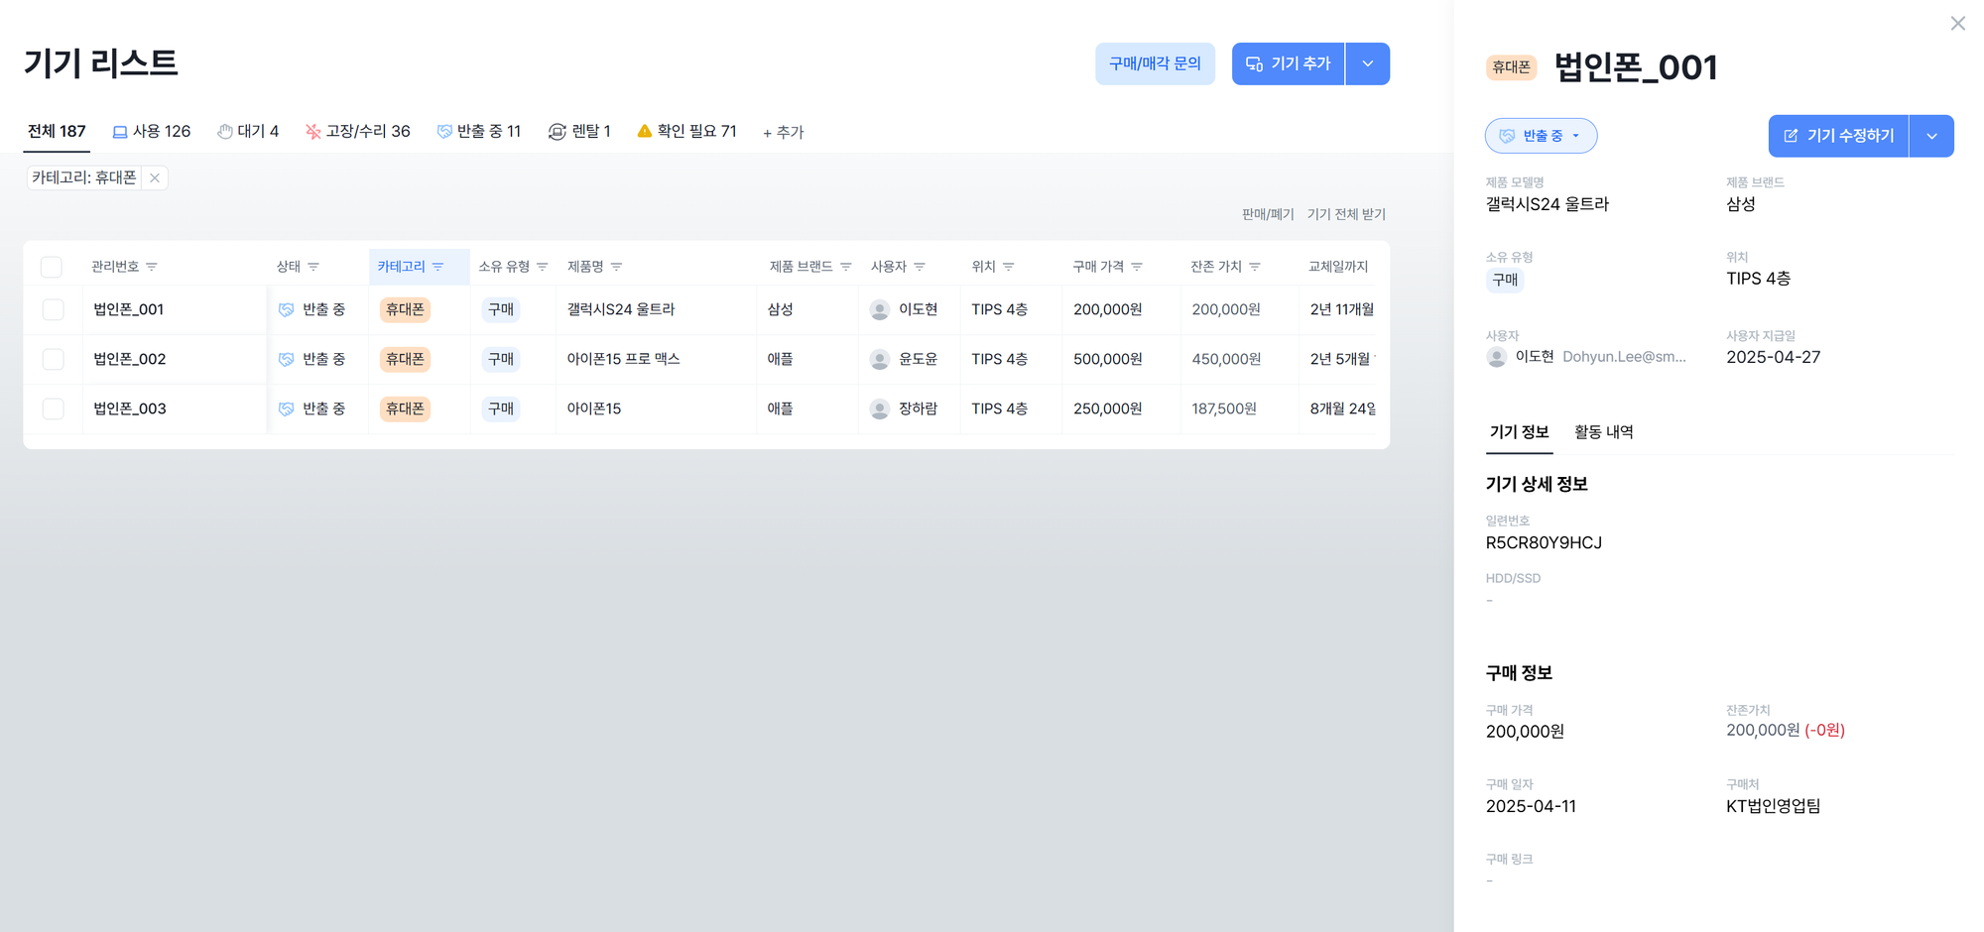Image resolution: width=1984 pixels, height=932 pixels.
Task: Click serial number R5CR80Y9HCJ
Action: pos(1544,543)
